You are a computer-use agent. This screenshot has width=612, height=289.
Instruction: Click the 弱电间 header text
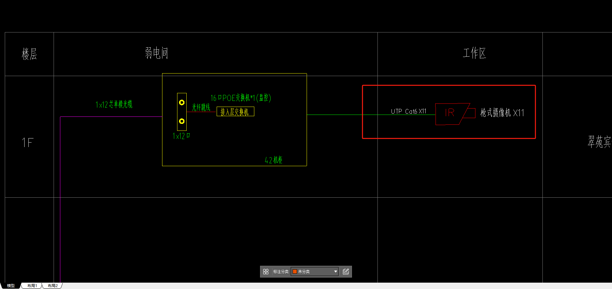click(x=156, y=53)
